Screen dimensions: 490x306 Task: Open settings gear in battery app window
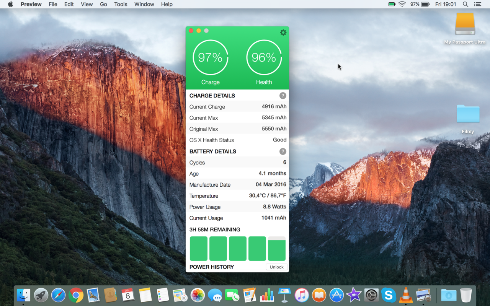tap(283, 33)
